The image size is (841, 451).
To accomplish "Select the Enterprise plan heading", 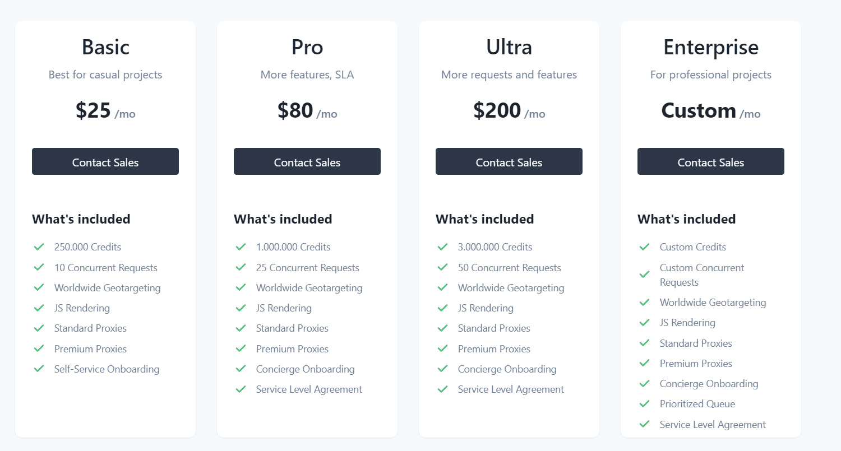I will pyautogui.click(x=710, y=47).
